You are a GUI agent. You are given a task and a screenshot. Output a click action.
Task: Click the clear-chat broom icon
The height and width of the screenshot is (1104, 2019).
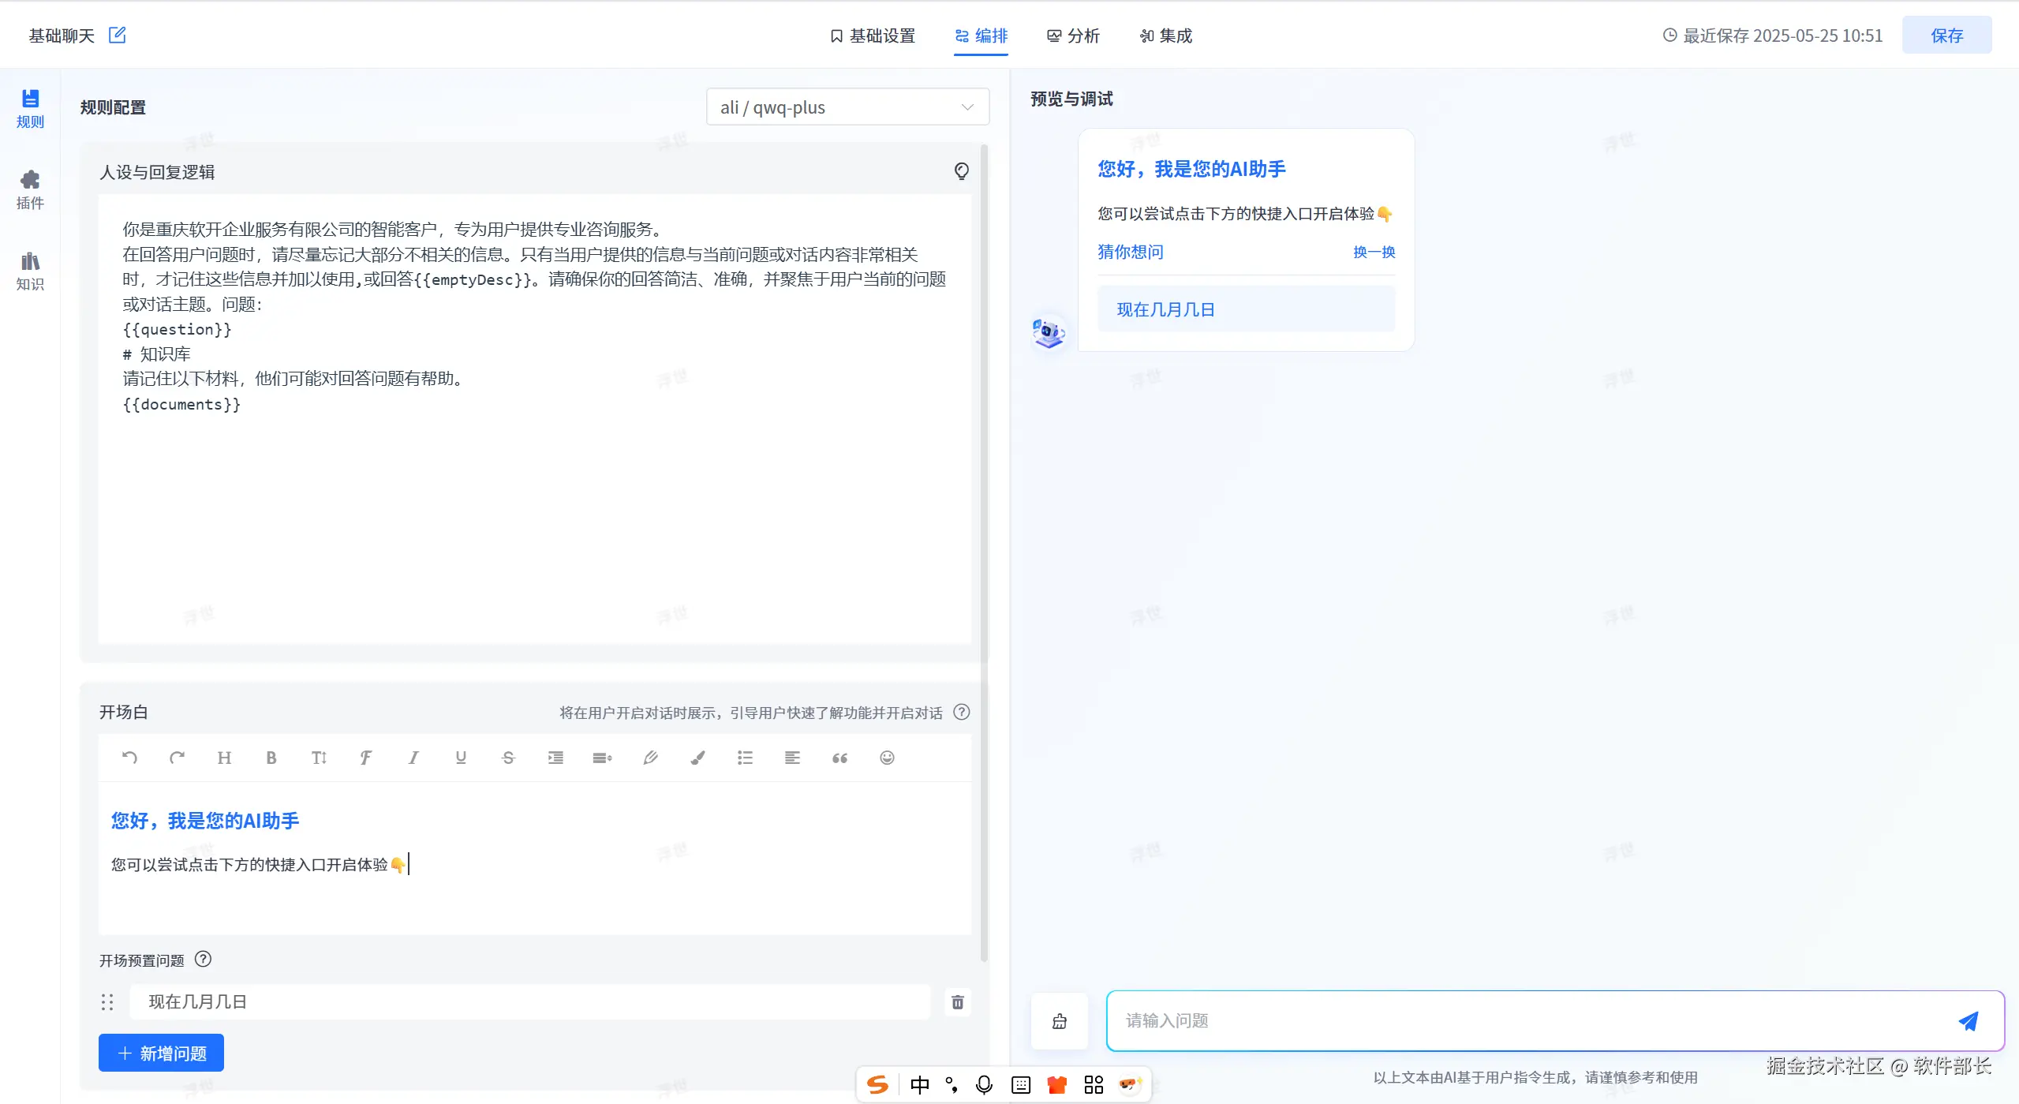[x=1060, y=1021]
